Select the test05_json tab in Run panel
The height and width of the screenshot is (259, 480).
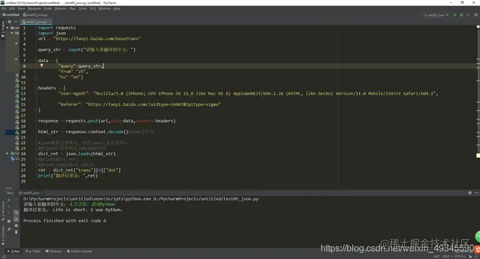point(31,193)
